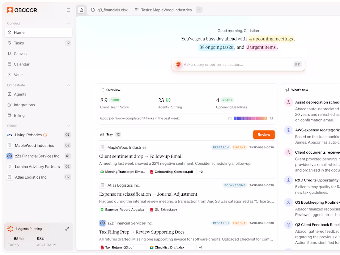Open GL_Extract.csv attachment
The height and width of the screenshot is (255, 340).
pyautogui.click(x=164, y=210)
